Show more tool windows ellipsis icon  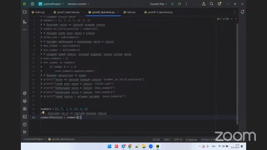(25, 30)
